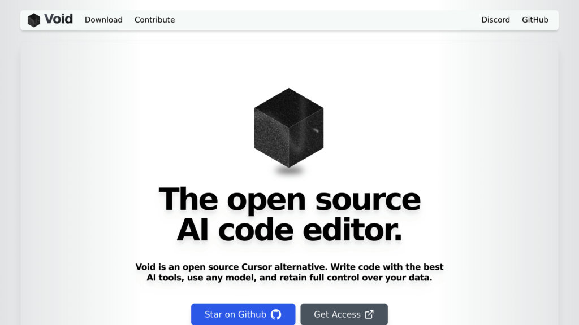Click the external link arrow icon on Get Access
Viewport: 579px width, 325px height.
(x=369, y=314)
